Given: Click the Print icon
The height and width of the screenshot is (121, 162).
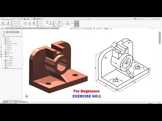Looking at the screenshot, I should click(28, 19).
